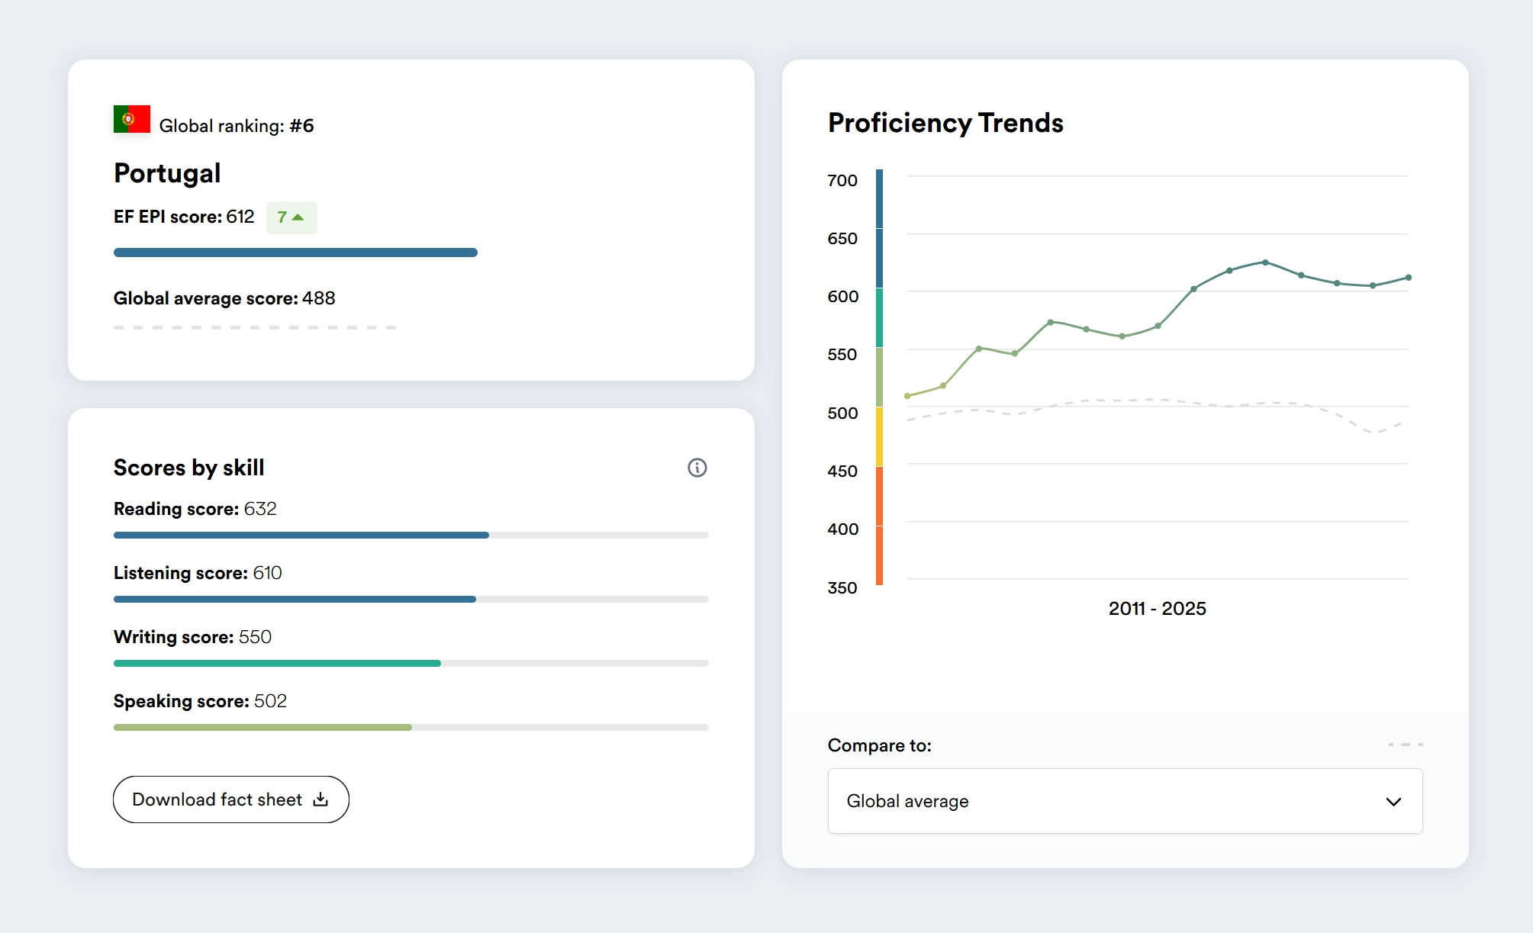The width and height of the screenshot is (1533, 933).
Task: Click the Listening score bar
Action: (295, 600)
